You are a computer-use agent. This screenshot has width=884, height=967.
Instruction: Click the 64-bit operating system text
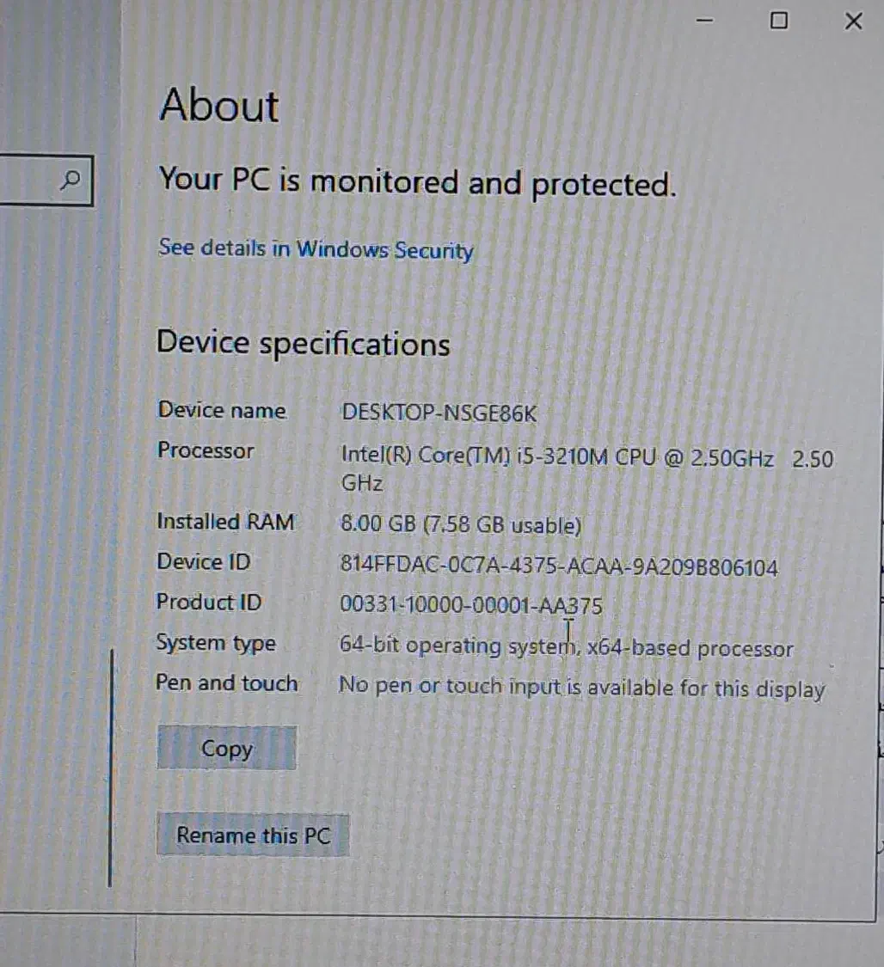[x=567, y=646]
